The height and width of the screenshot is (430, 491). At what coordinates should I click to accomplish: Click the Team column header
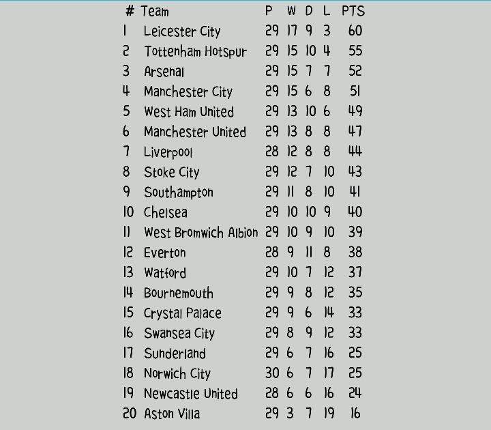(x=155, y=11)
